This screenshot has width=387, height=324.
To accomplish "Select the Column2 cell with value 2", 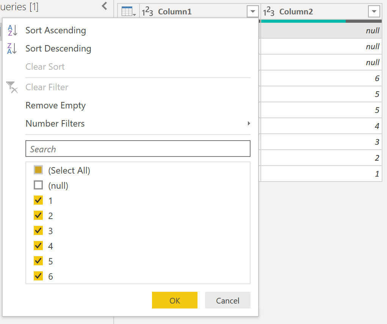I will click(x=321, y=158).
